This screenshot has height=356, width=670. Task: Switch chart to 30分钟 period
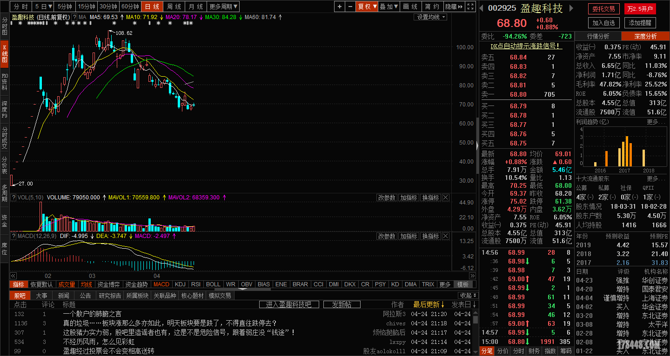(x=108, y=7)
